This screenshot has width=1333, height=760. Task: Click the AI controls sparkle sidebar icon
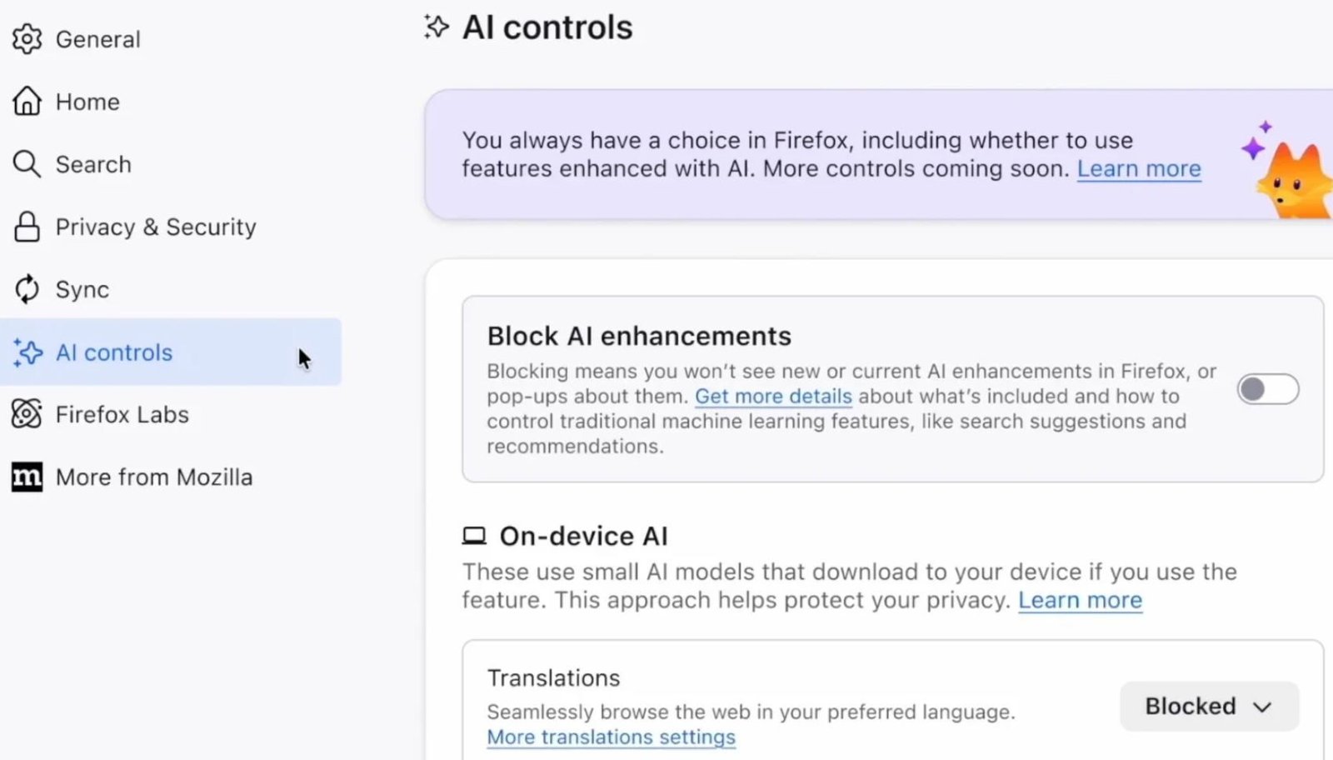point(27,352)
